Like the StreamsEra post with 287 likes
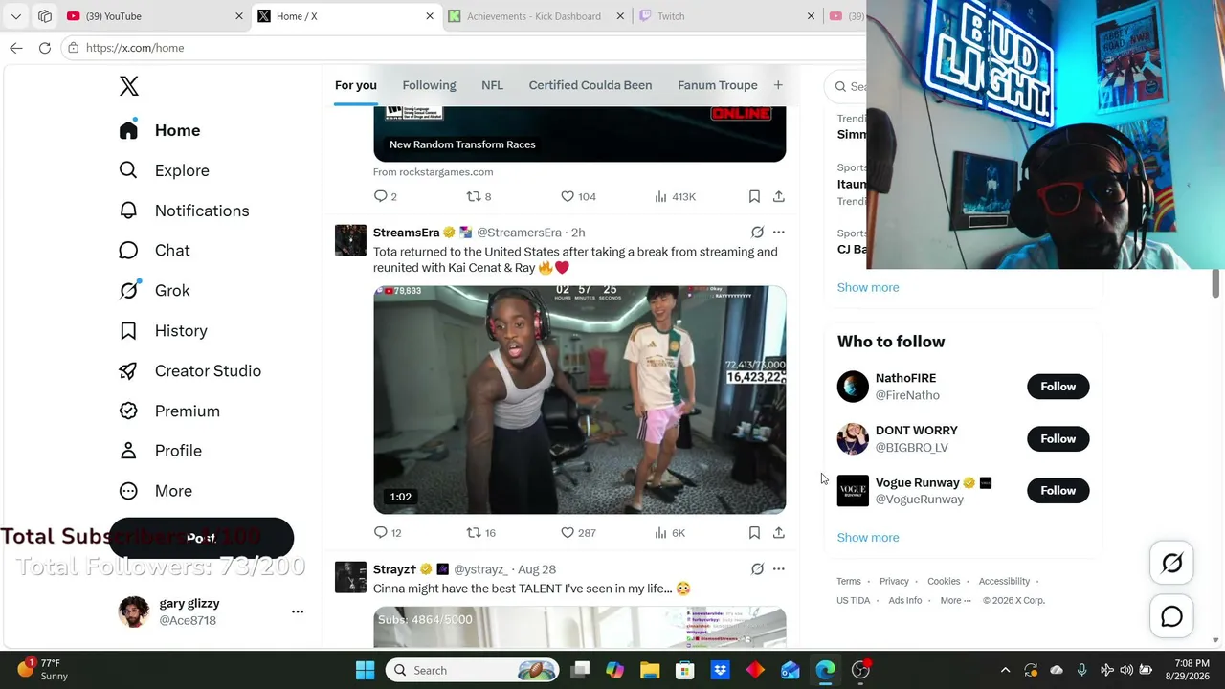The width and height of the screenshot is (1225, 689). (568, 532)
